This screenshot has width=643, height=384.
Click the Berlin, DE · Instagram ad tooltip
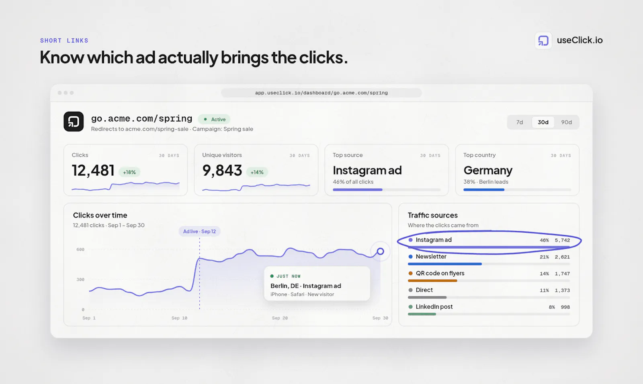[x=317, y=284]
